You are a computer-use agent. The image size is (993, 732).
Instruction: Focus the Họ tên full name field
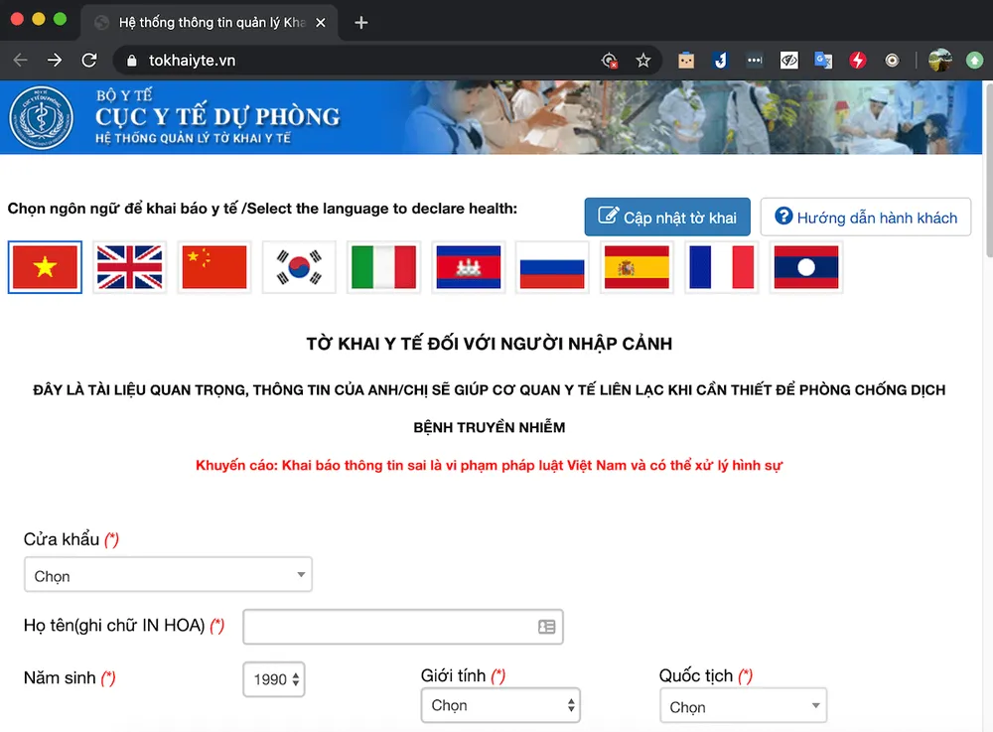pyautogui.click(x=389, y=627)
